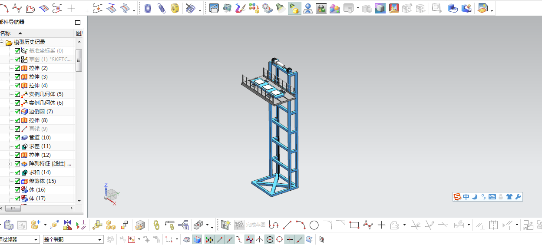Uncheck the 修剪体 (15) checkbox
542x245 pixels.
[17, 181]
